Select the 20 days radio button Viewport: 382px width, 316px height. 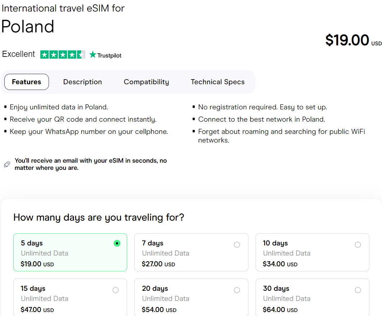point(237,290)
